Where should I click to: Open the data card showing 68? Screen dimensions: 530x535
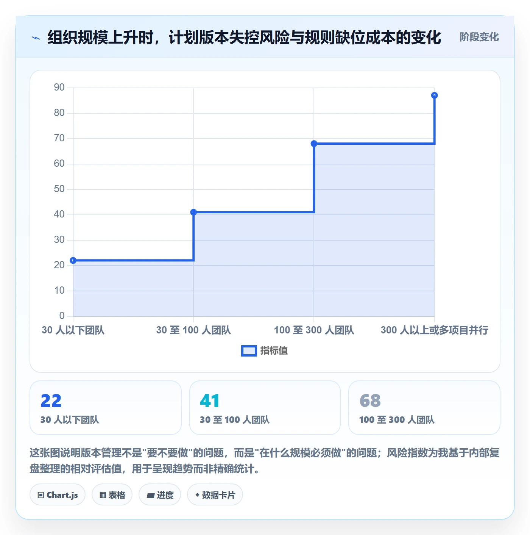(424, 408)
